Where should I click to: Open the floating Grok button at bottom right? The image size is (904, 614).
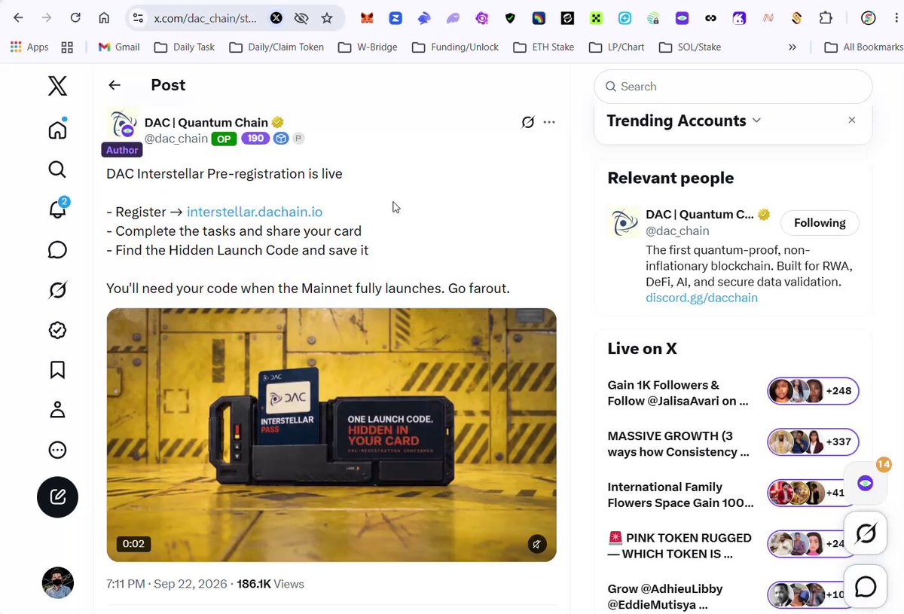click(x=866, y=534)
